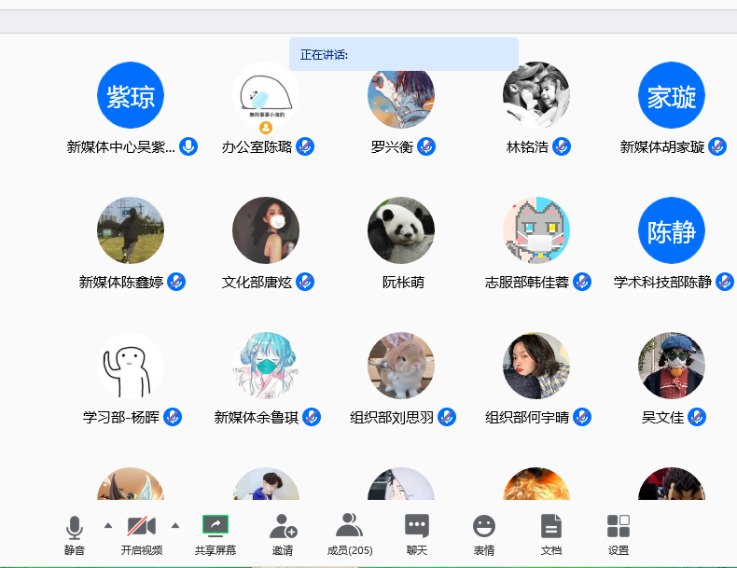Click the 正在讲话 speaking indicator bar
Screen dimensions: 737x568
(403, 54)
